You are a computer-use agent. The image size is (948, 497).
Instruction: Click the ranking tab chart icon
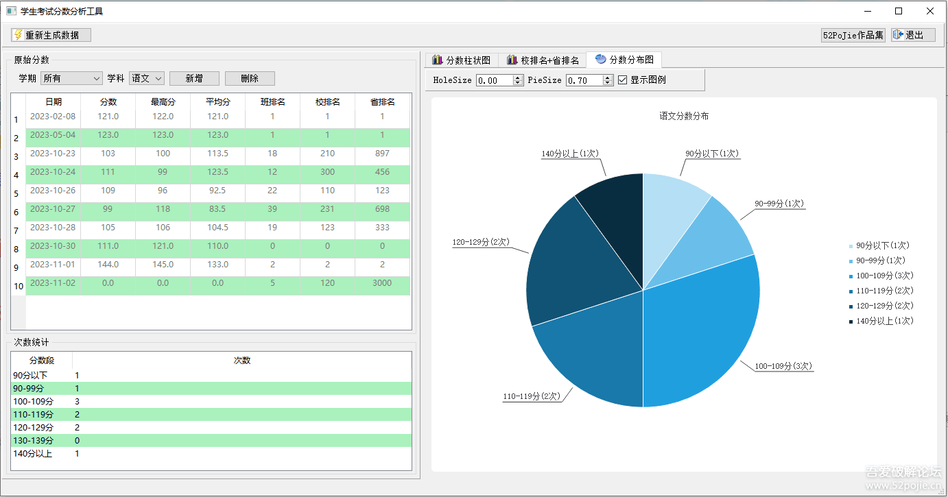click(x=512, y=60)
